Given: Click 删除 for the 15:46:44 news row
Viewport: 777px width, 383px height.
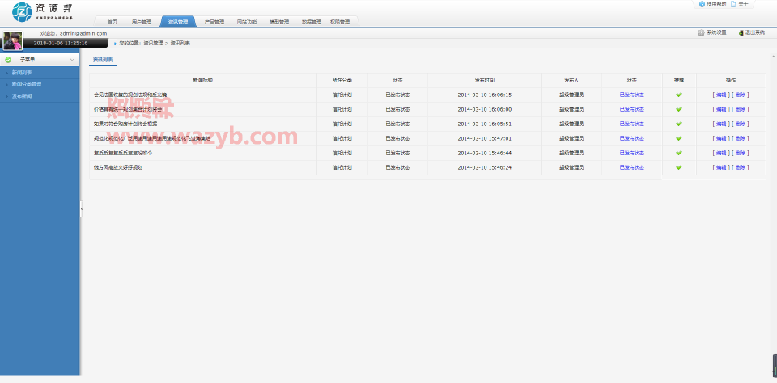Looking at the screenshot, I should click(x=741, y=153).
